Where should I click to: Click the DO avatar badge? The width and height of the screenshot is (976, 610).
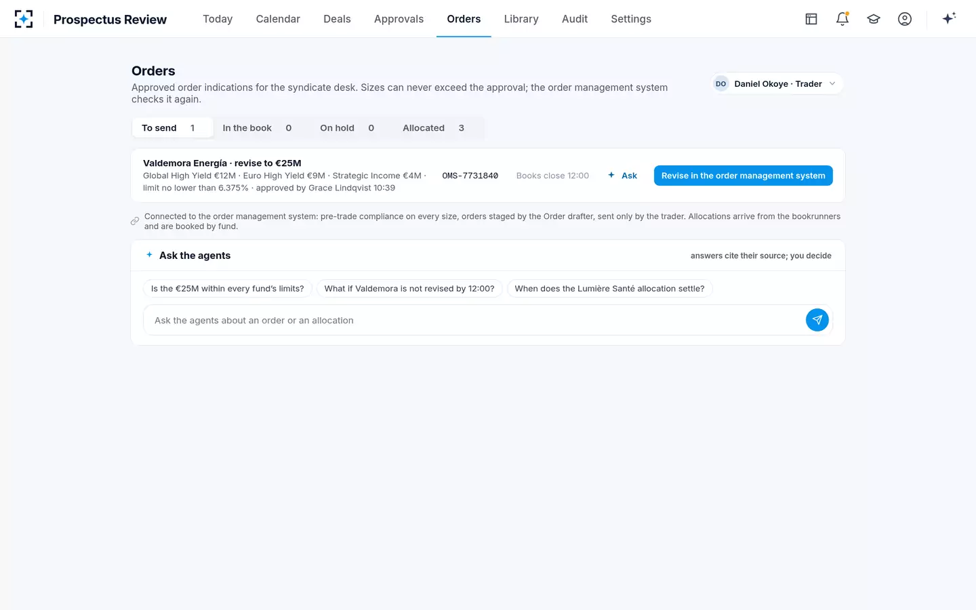tap(720, 84)
